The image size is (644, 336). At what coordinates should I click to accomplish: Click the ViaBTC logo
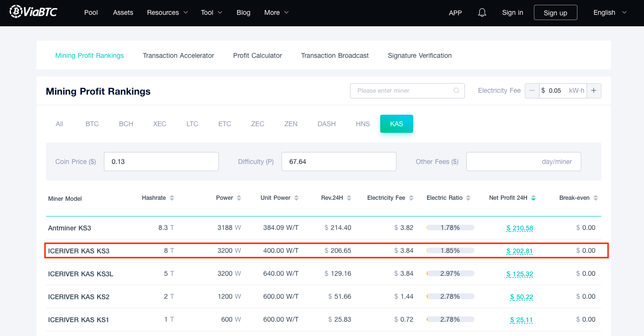coord(33,11)
